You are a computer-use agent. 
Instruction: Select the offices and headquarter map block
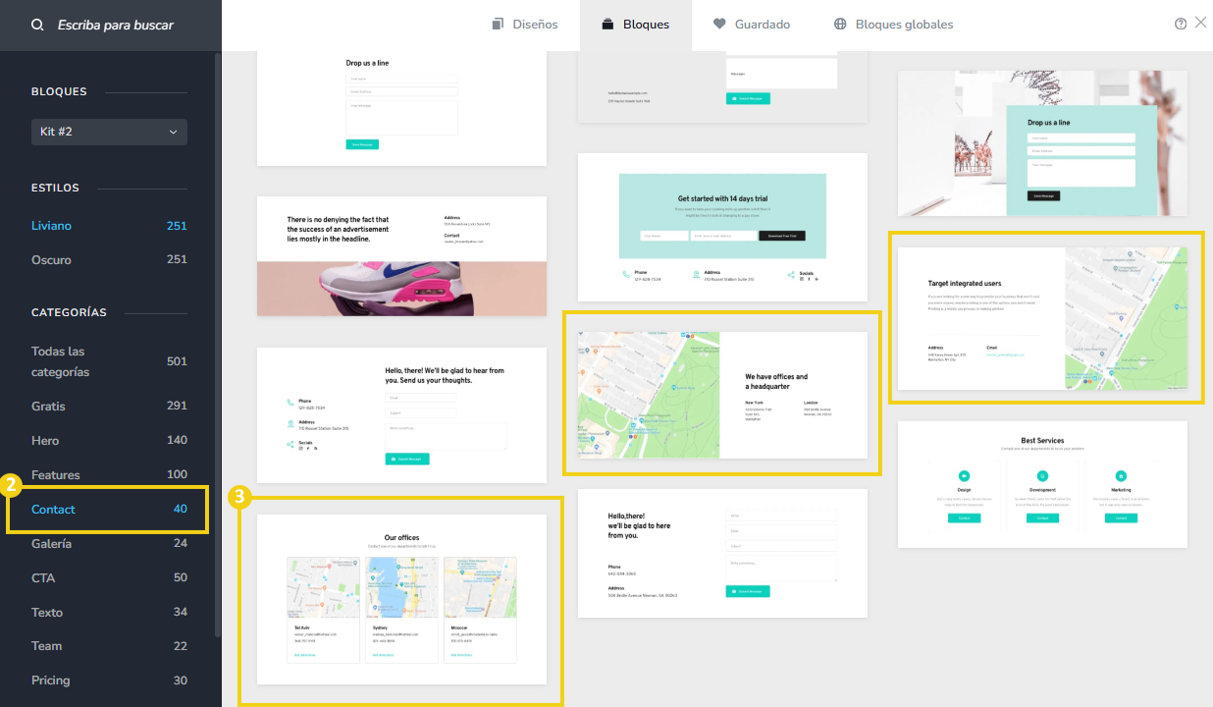(722, 395)
